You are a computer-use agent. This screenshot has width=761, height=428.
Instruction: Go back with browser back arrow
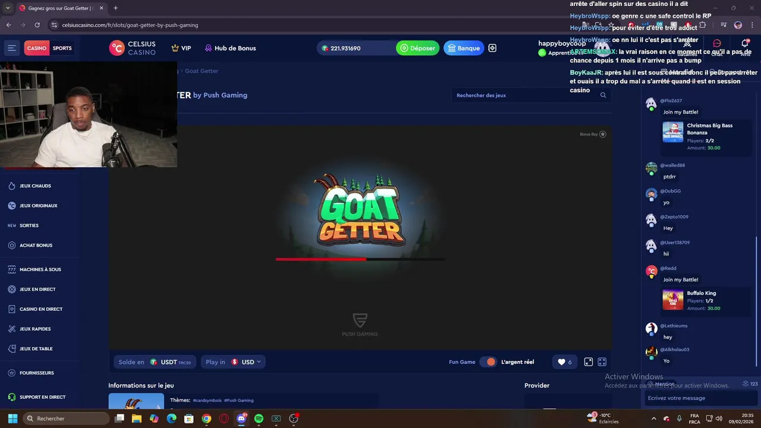[8, 25]
